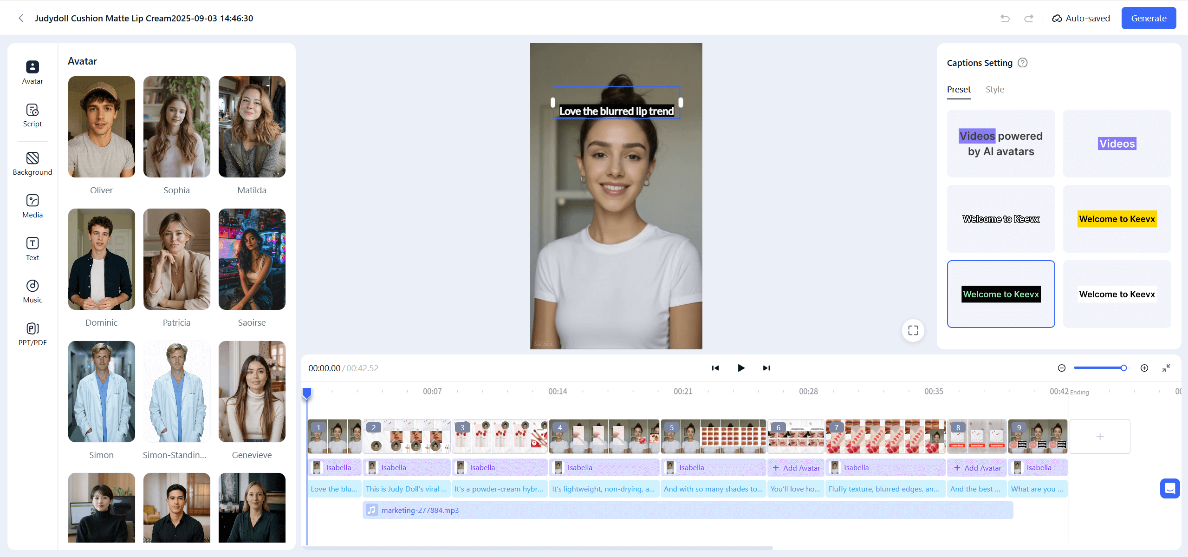
Task: Select the white outlined Welcome to Keevx preset
Action: (1001, 219)
